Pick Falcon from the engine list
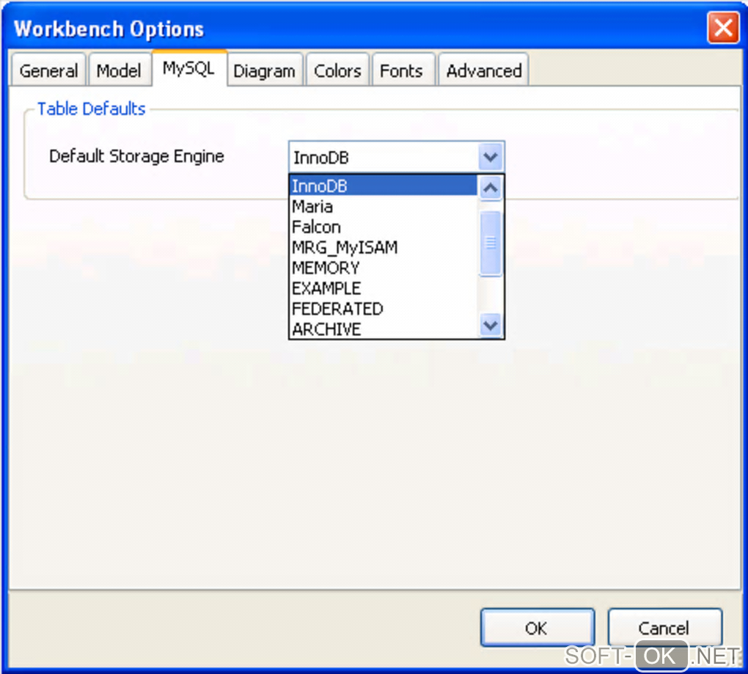The width and height of the screenshot is (748, 674). pos(383,227)
